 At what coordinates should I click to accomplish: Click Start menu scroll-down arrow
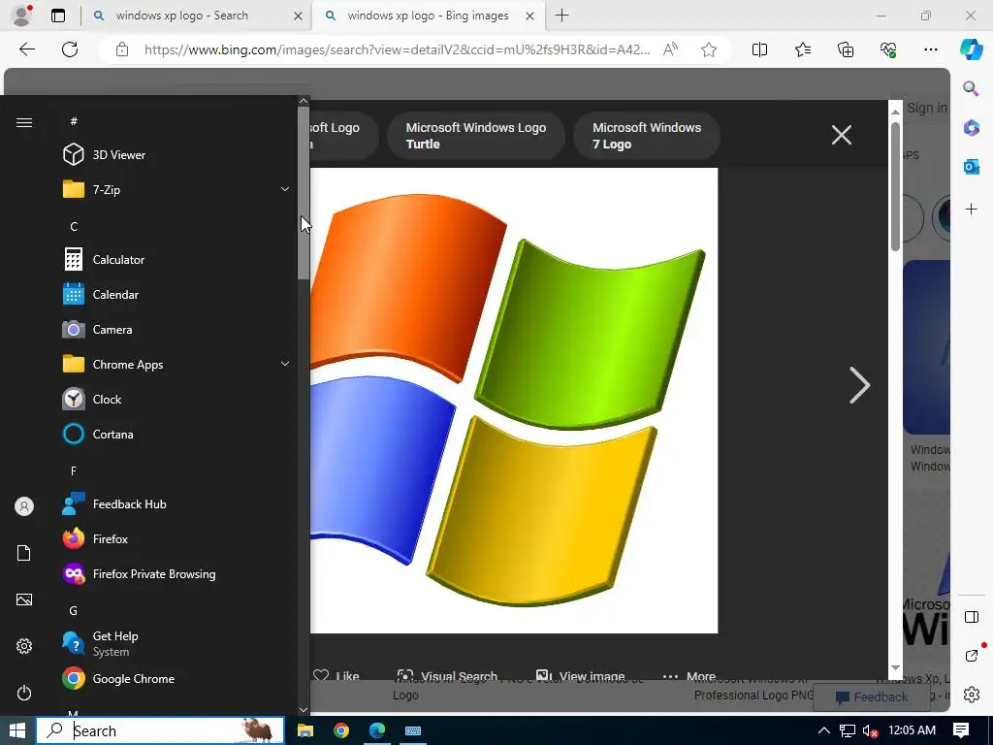click(304, 710)
